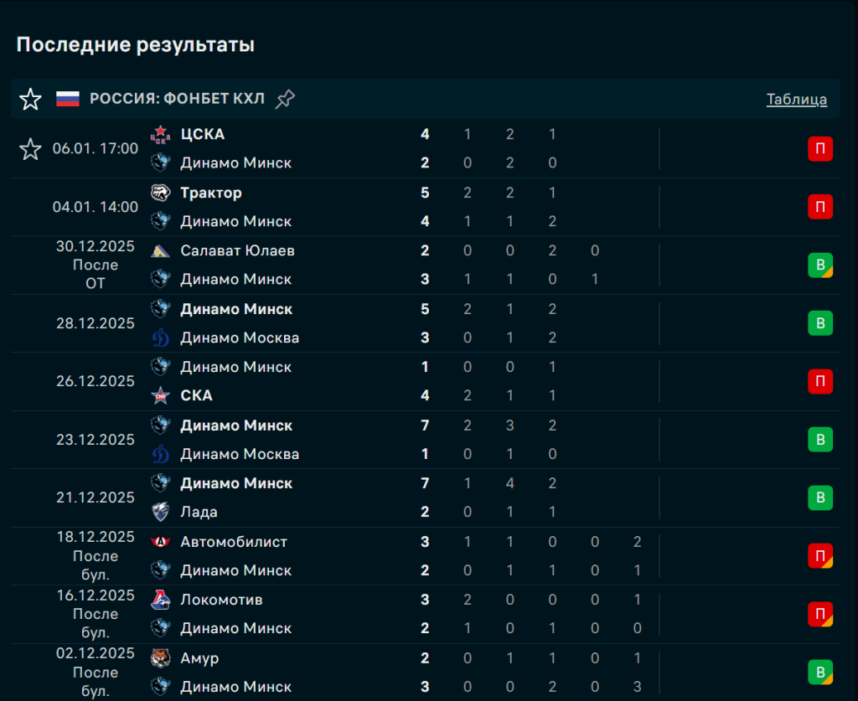Viewport: 858px width, 701px height.
Task: Click the Amur team logo
Action: (x=160, y=659)
